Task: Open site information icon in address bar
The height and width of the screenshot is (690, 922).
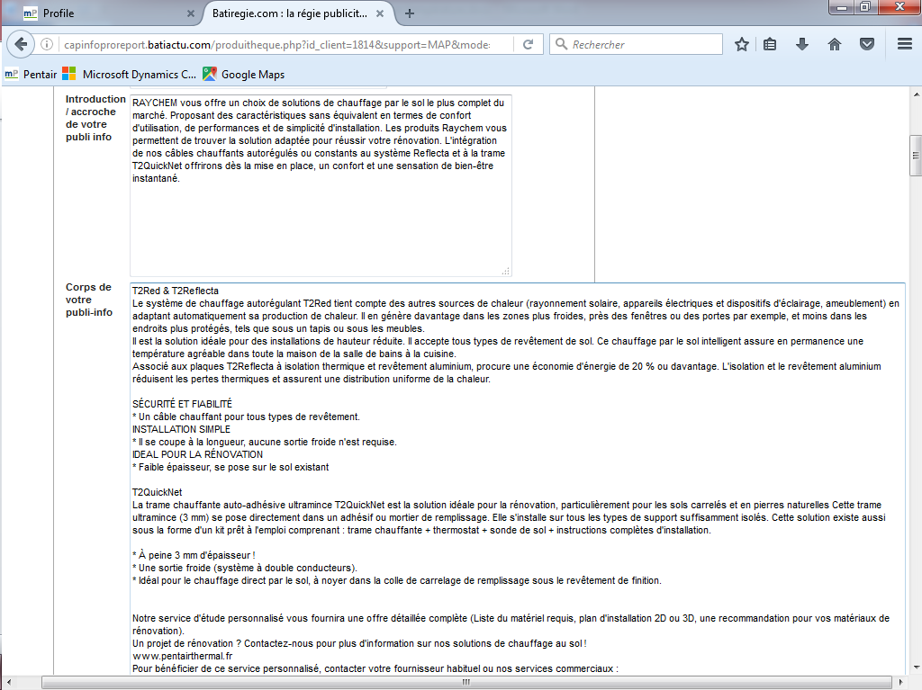Action: click(47, 44)
